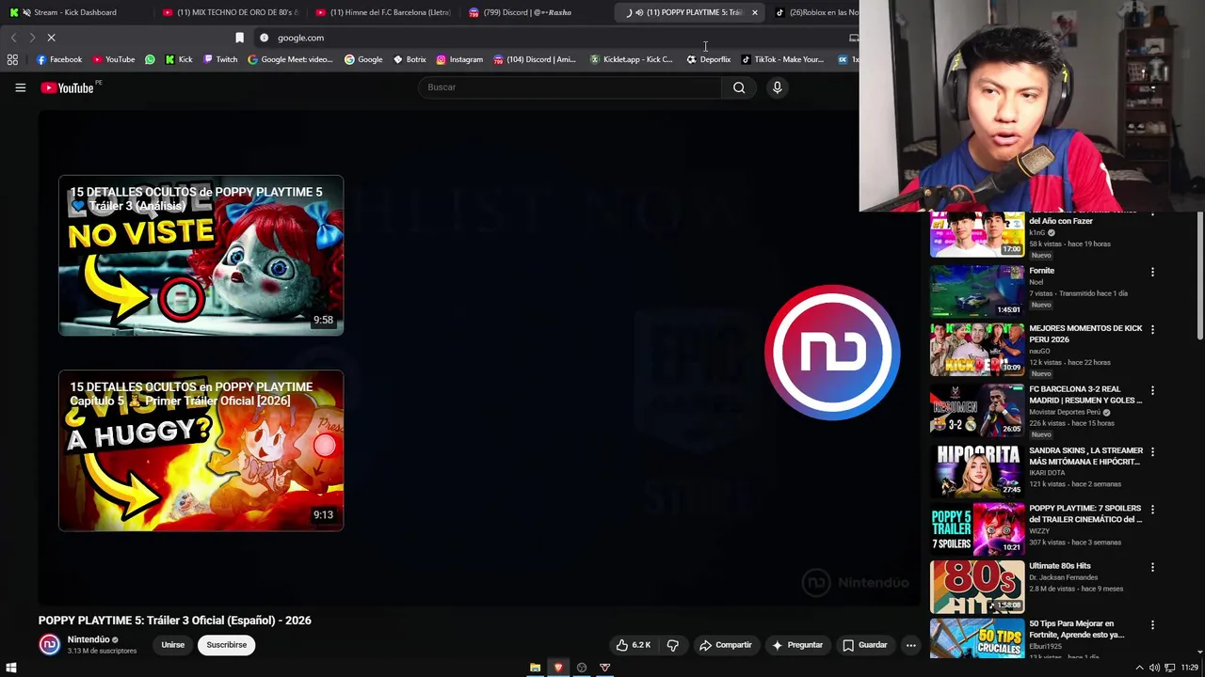Switch to (799) Discord tab
Screen dimensions: 1205x677
537,12
